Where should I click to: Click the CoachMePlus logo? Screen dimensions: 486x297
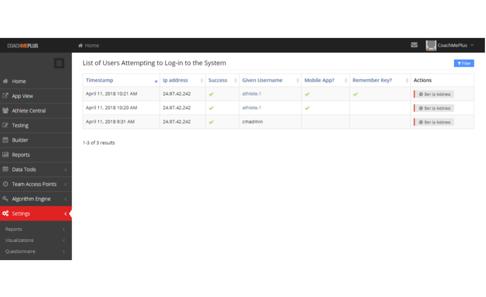point(23,46)
